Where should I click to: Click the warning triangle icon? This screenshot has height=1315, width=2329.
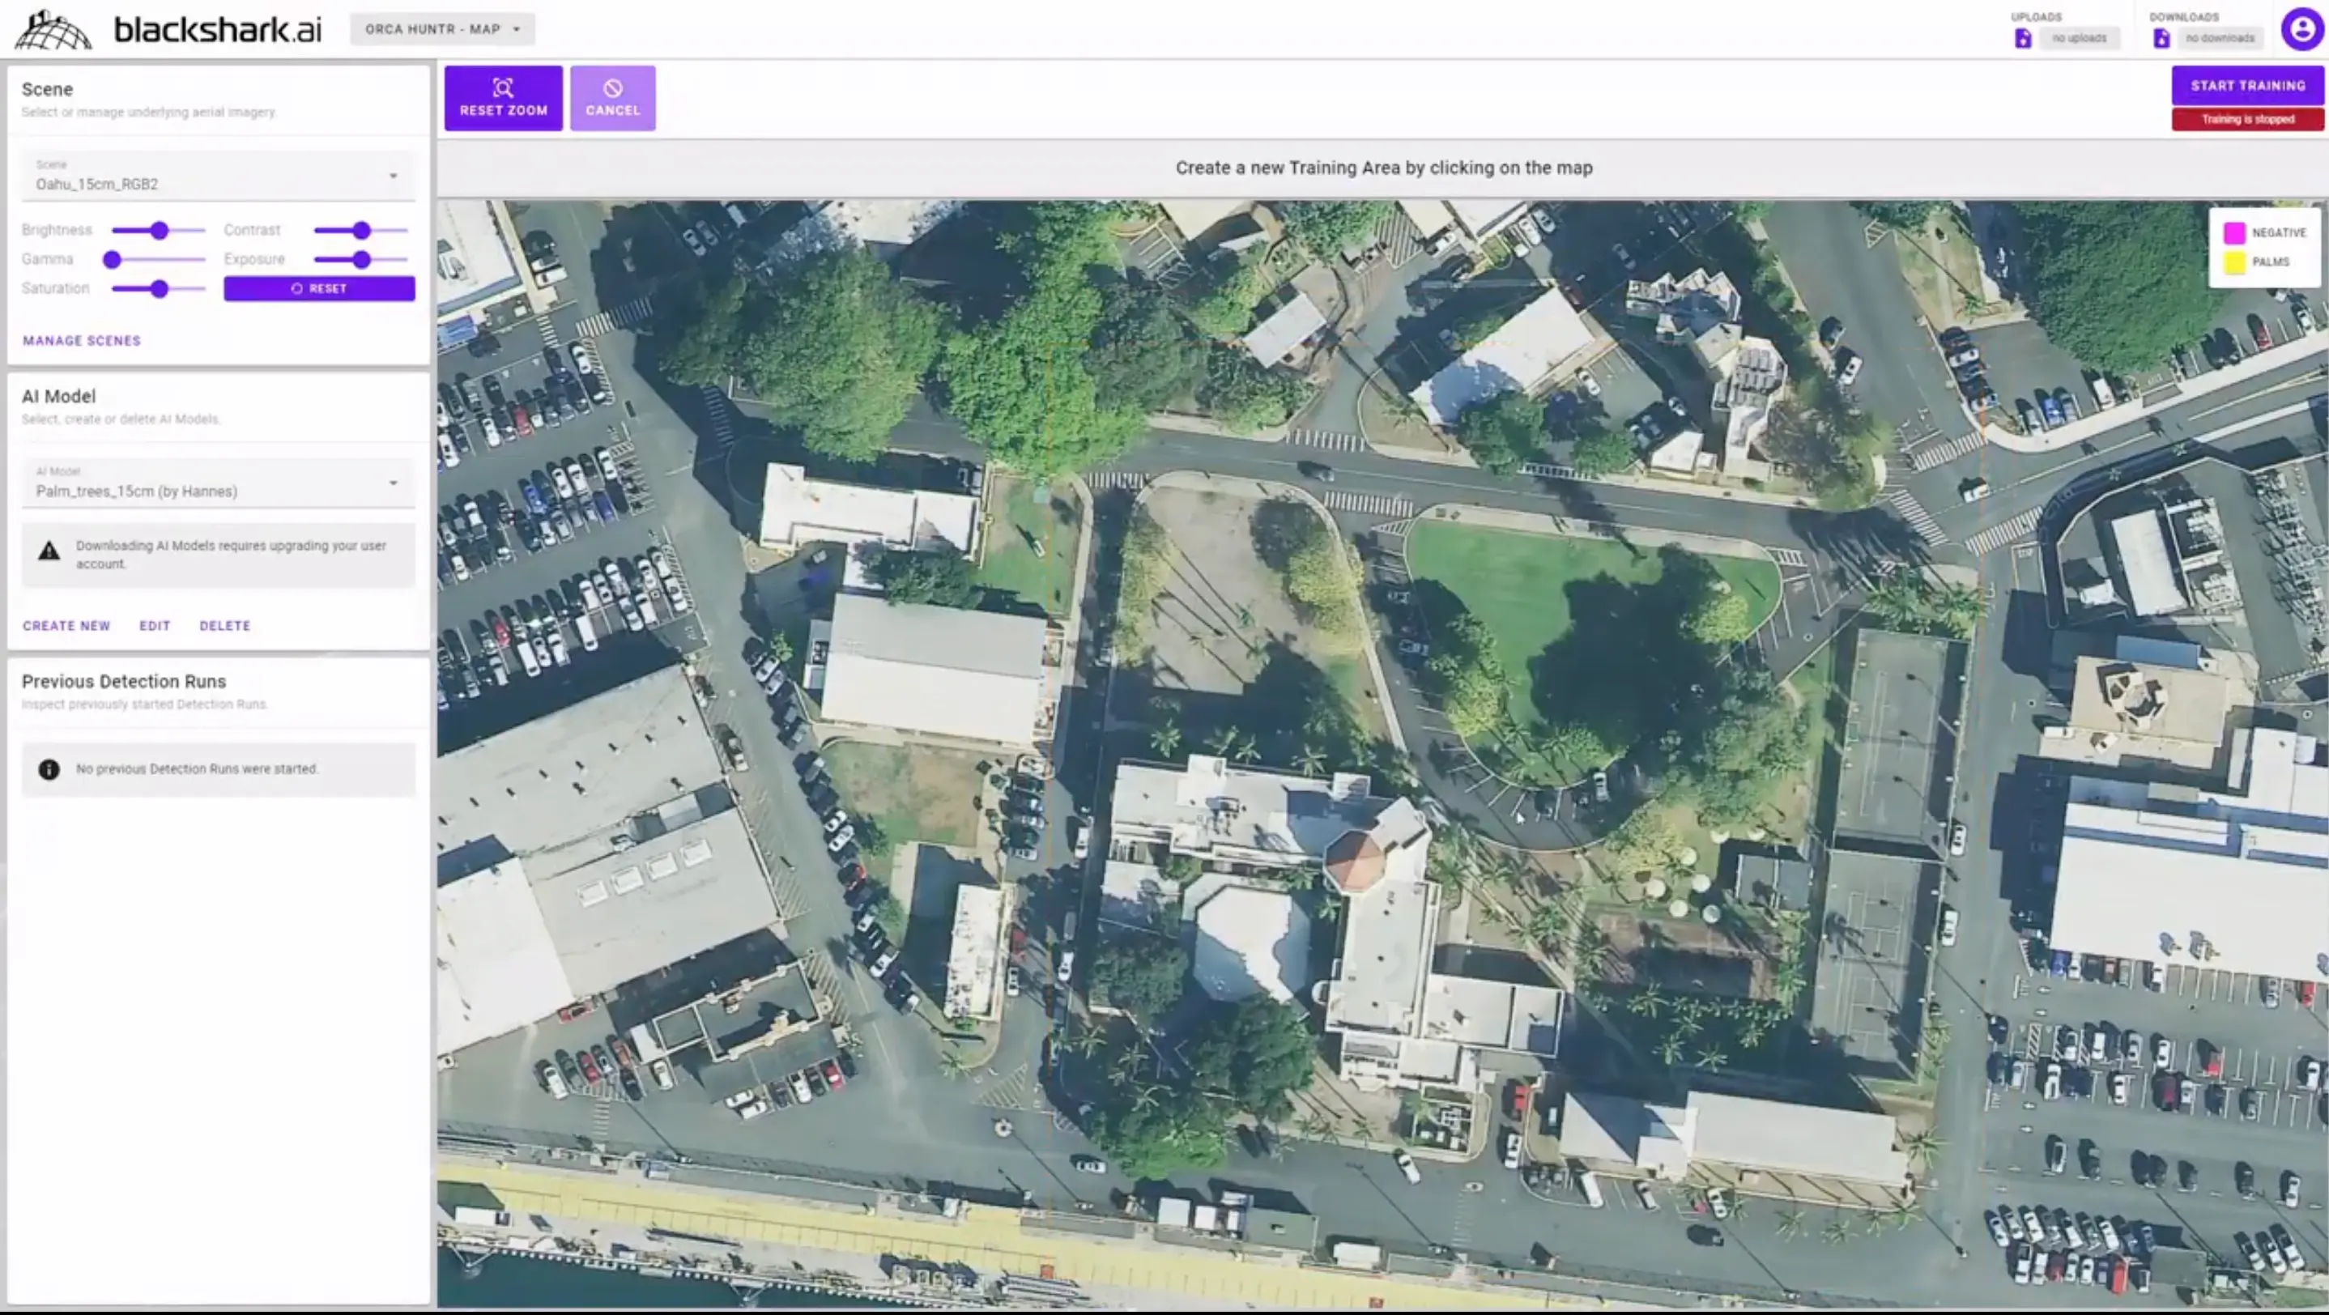click(49, 551)
